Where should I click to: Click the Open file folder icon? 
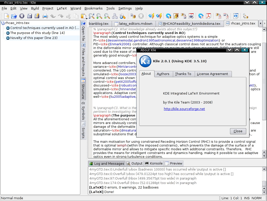coord(14,16)
